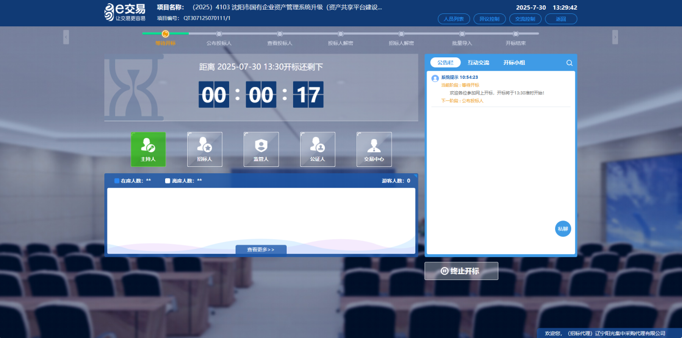This screenshot has height=338, width=682.
Task: Switch to the 开标小组 tab
Action: (514, 63)
